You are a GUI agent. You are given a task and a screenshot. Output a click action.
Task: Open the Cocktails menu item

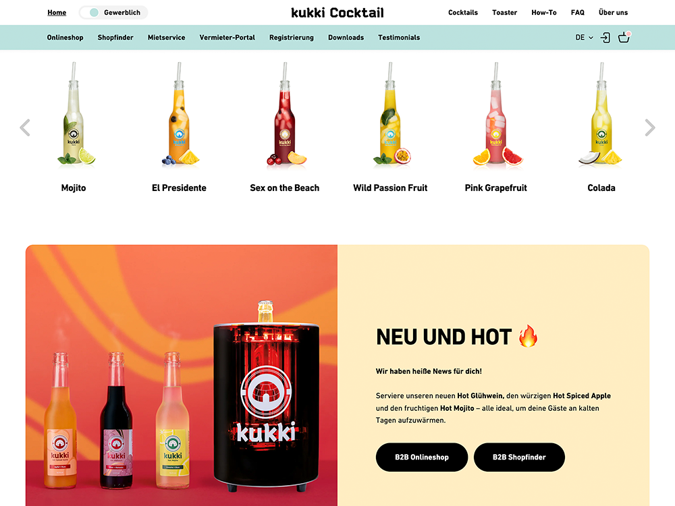463,12
